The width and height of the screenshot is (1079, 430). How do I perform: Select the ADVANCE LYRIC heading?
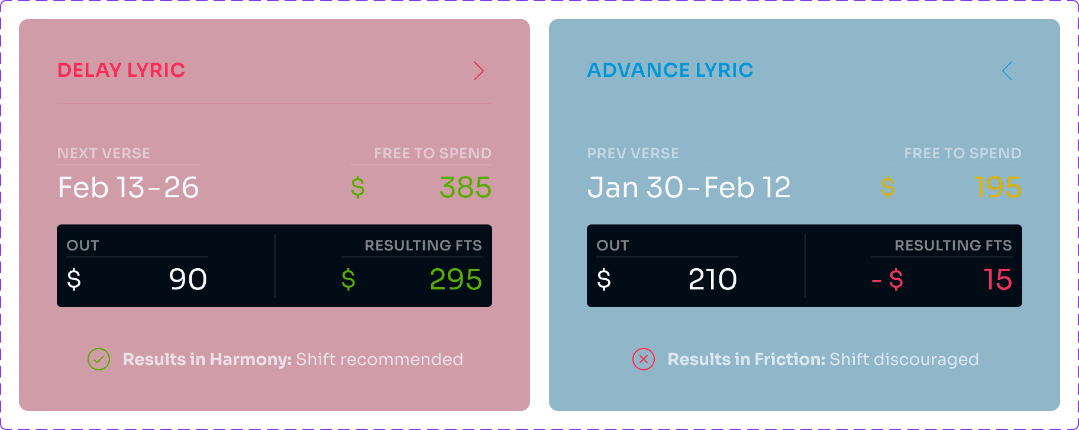(x=670, y=70)
